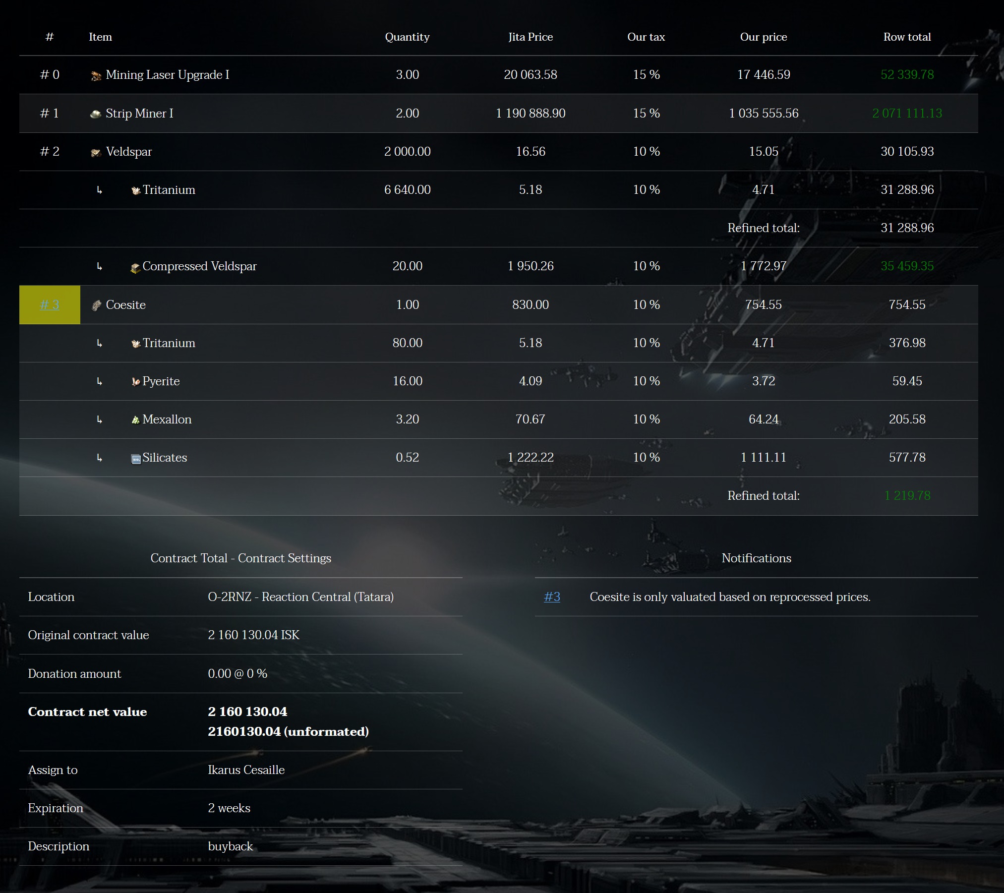Click the Strip Miner I row total
Image resolution: width=1004 pixels, height=893 pixels.
907,113
